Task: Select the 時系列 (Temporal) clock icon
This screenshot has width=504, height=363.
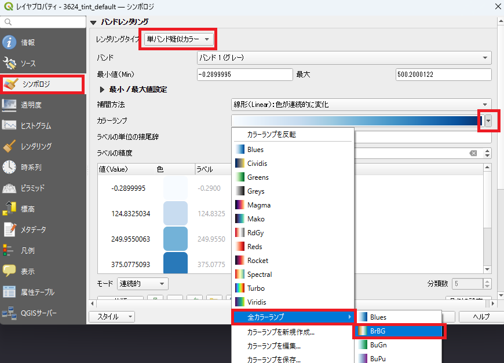Action: (10, 167)
